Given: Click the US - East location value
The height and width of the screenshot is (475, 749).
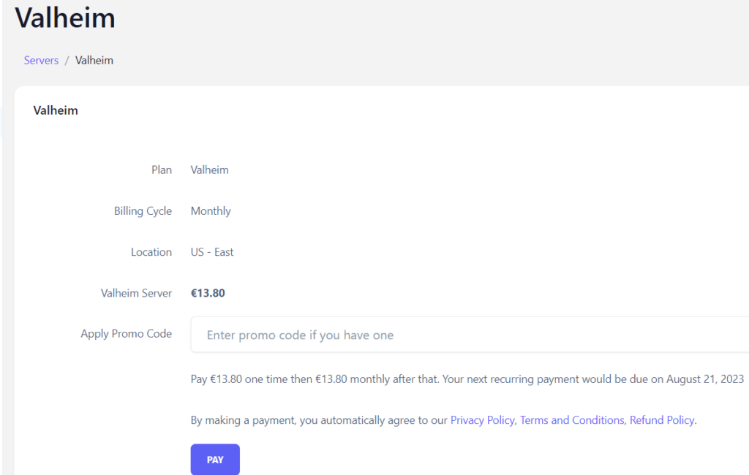Looking at the screenshot, I should 212,252.
